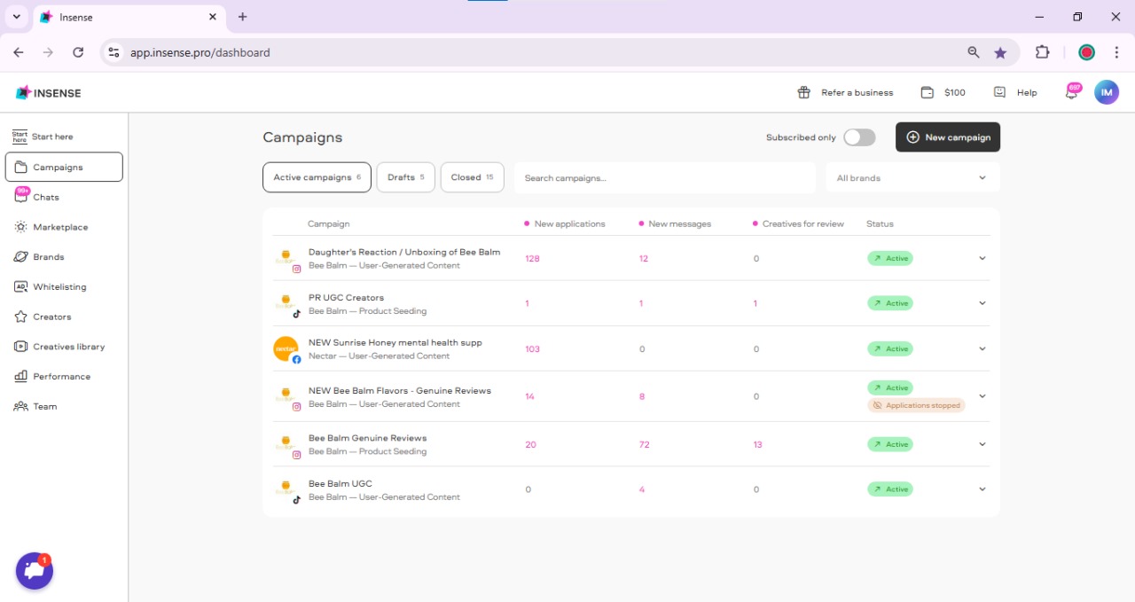Click the Nectar brand logo thumbnail
This screenshot has height=602, width=1135.
[286, 348]
